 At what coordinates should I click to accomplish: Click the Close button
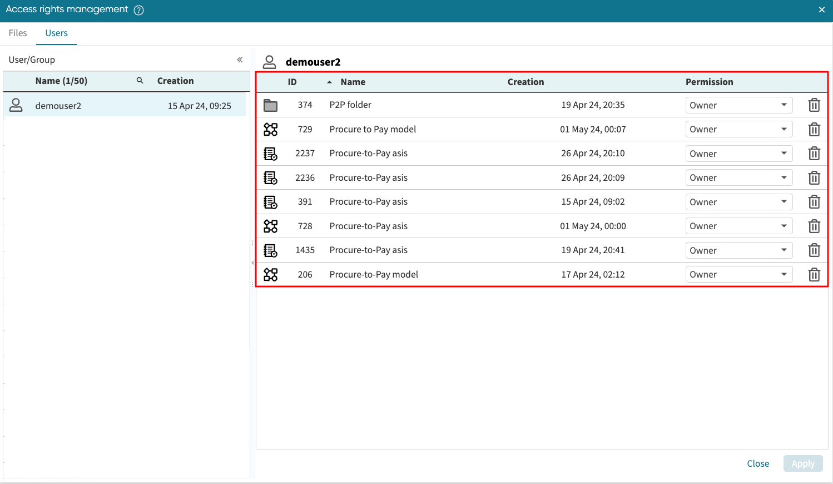tap(757, 463)
